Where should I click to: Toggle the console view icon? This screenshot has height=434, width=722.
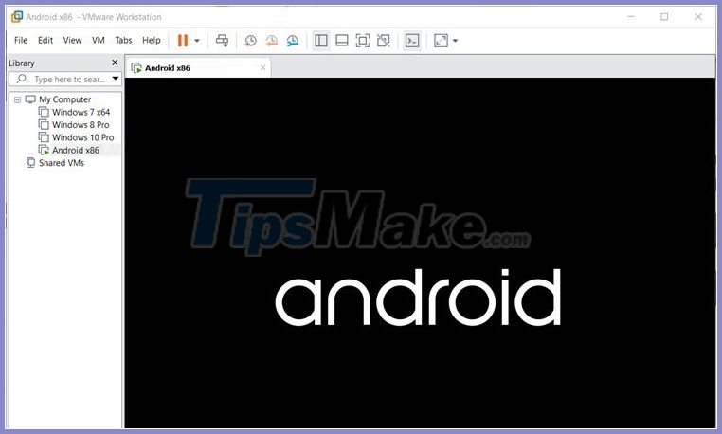tap(412, 41)
